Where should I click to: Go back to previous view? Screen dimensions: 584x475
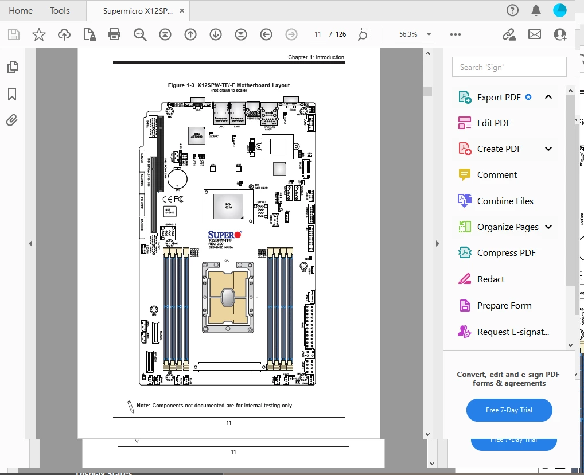click(266, 34)
